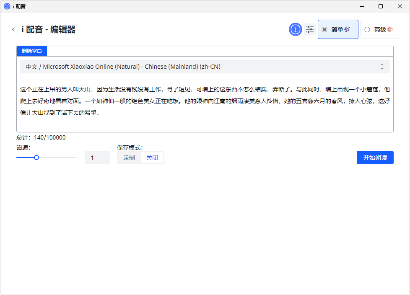410x295 pixels.
Task: Click the 语速 label
Action: click(23, 147)
